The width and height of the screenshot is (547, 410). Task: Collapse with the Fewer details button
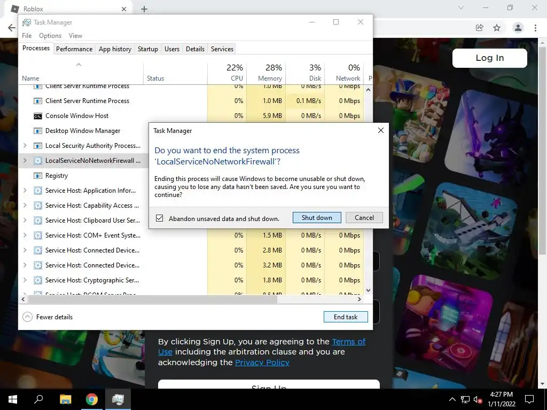click(48, 317)
